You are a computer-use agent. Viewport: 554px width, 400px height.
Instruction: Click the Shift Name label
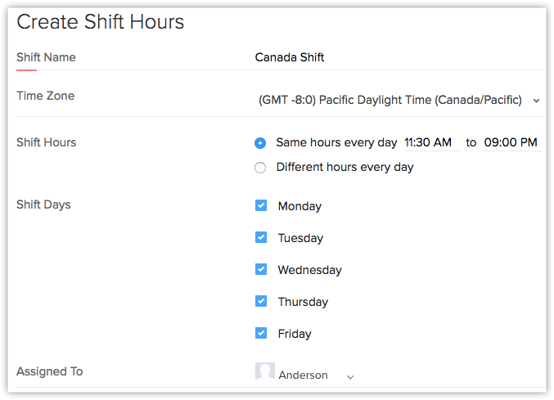(x=46, y=57)
